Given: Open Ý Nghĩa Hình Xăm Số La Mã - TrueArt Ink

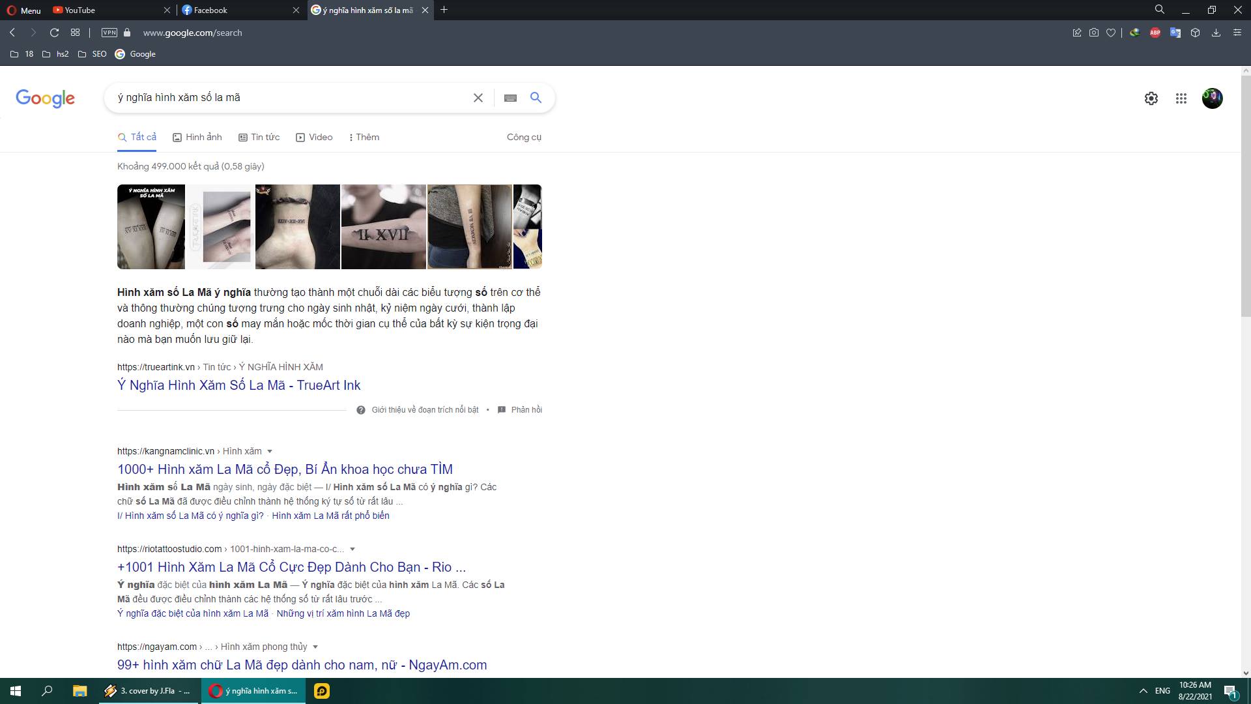Looking at the screenshot, I should coord(239,385).
